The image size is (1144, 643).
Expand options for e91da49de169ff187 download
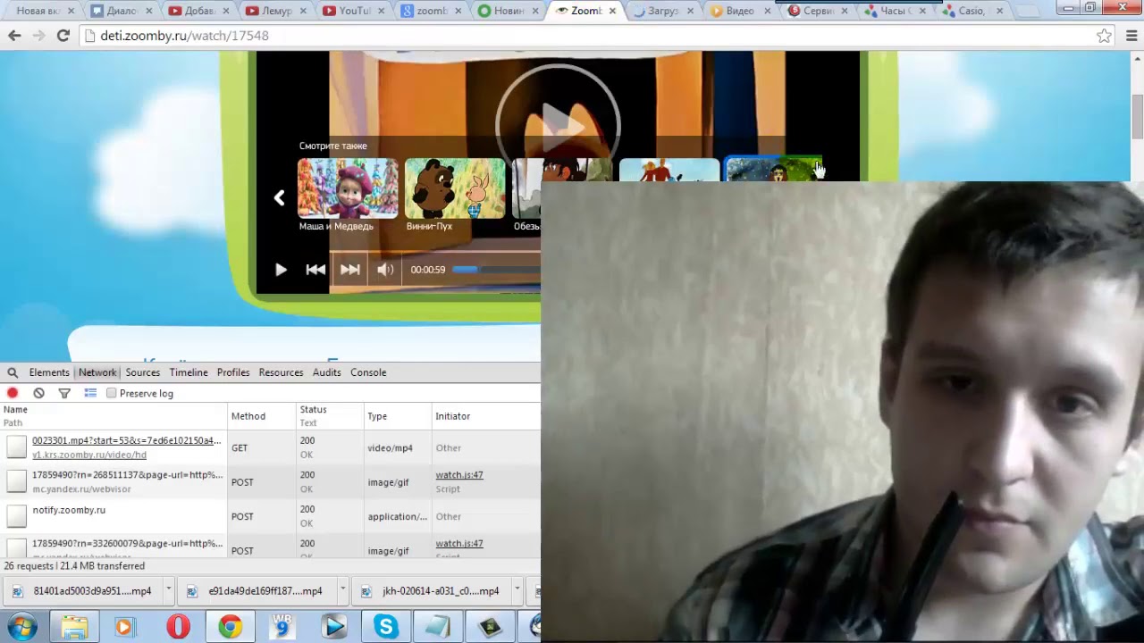click(x=342, y=590)
